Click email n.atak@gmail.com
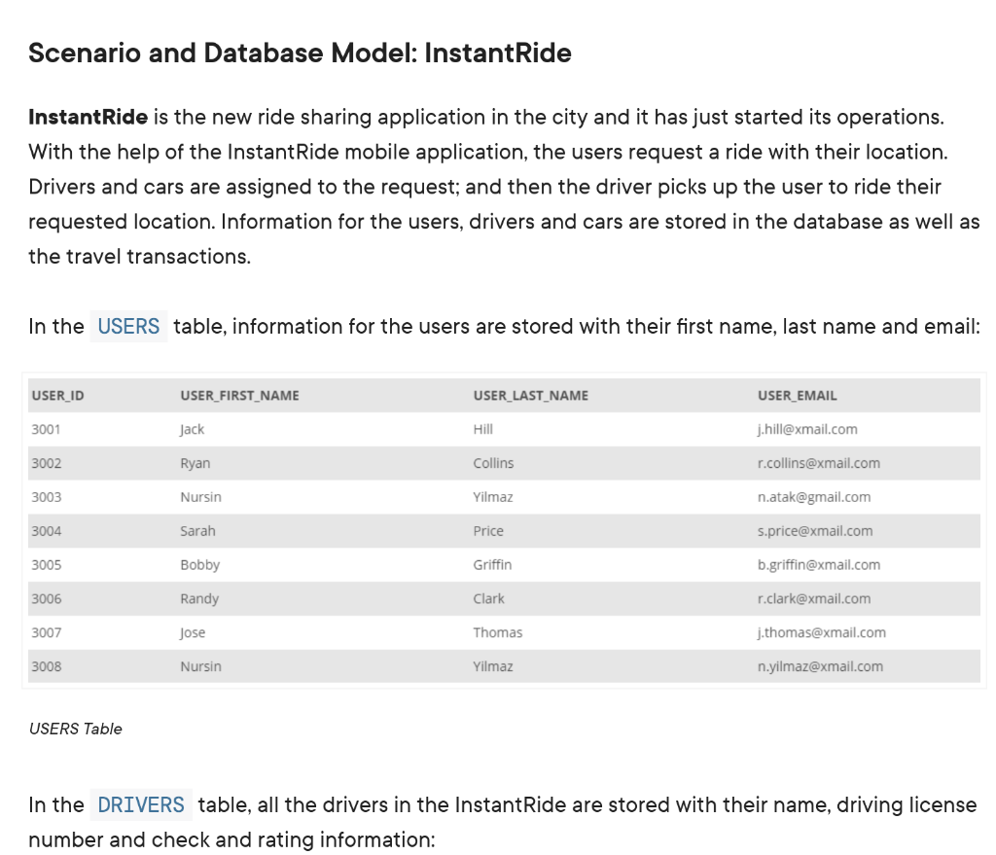Image resolution: width=996 pixels, height=855 pixels. point(814,497)
